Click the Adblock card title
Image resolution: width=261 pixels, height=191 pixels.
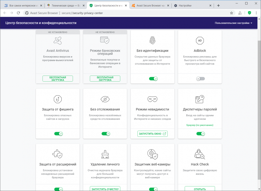tap(200, 51)
